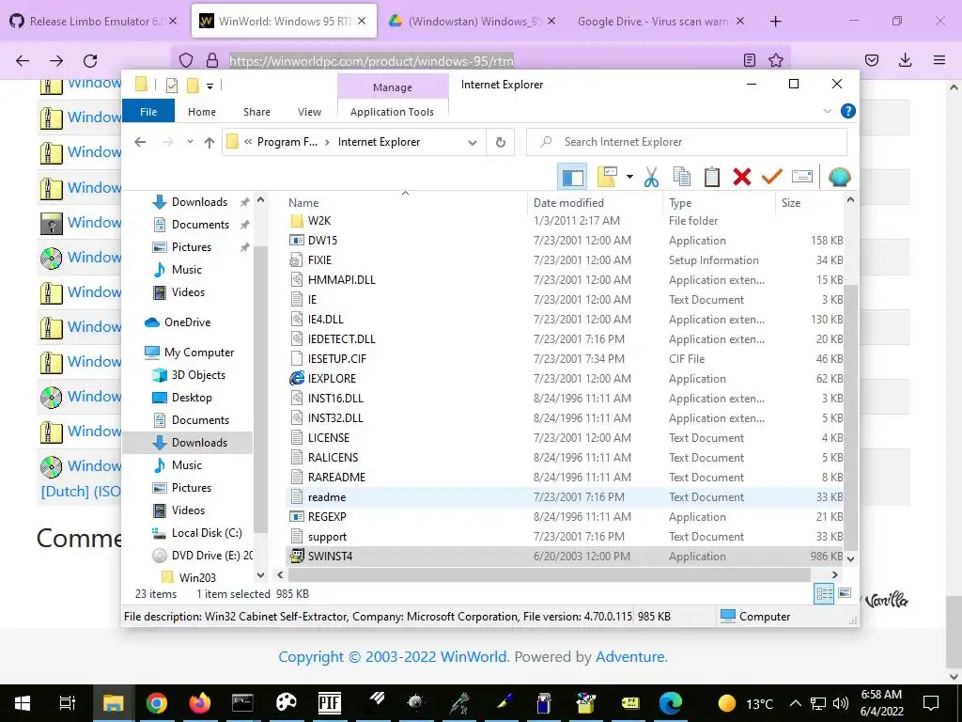
Task: Switch to the Details view icon in the status bar
Action: click(824, 594)
